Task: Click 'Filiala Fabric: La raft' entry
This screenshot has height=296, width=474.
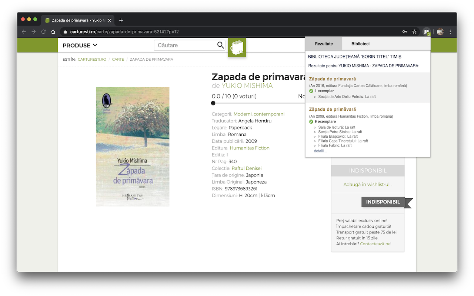Action: [335, 145]
